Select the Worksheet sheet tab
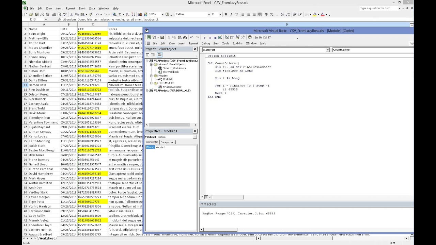 [x=47, y=238]
